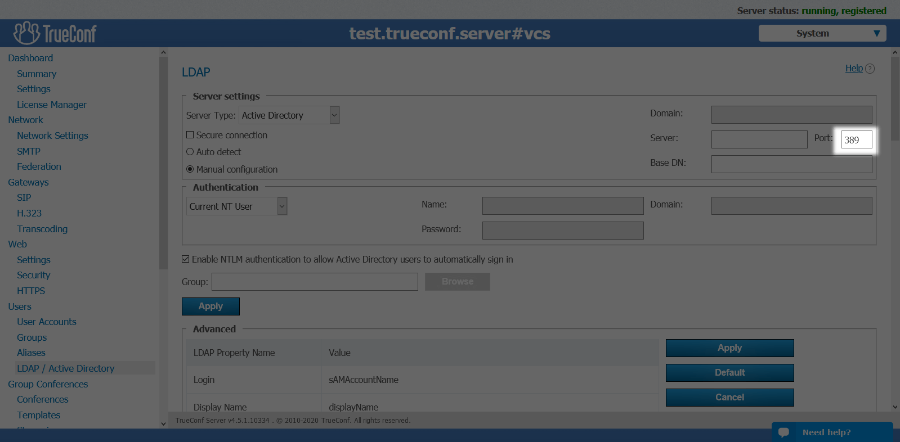The height and width of the screenshot is (442, 900).
Task: Open Federation page
Action: [x=39, y=166]
